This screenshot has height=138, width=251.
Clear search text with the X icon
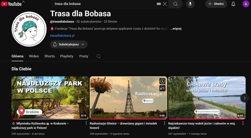coord(165,4)
